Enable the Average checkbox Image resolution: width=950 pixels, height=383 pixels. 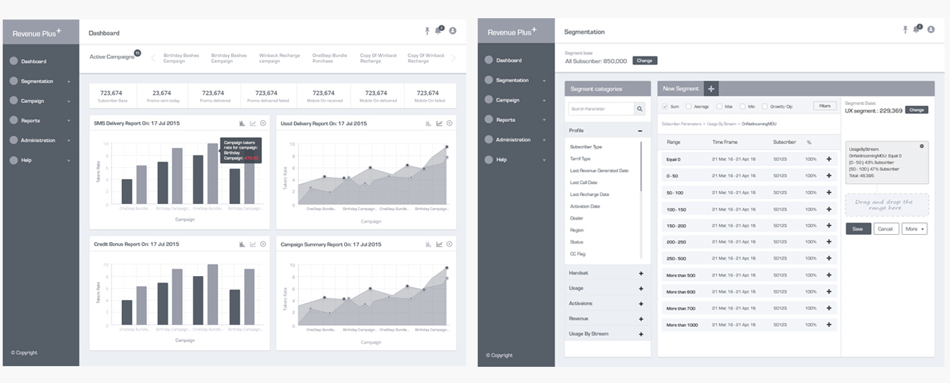coord(688,106)
